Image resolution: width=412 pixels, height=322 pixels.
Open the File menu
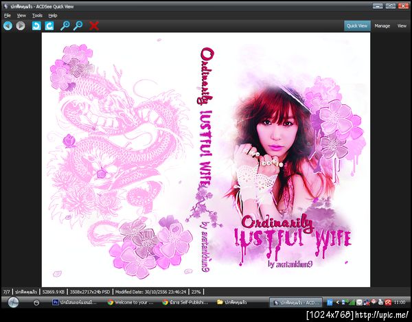tap(8, 16)
